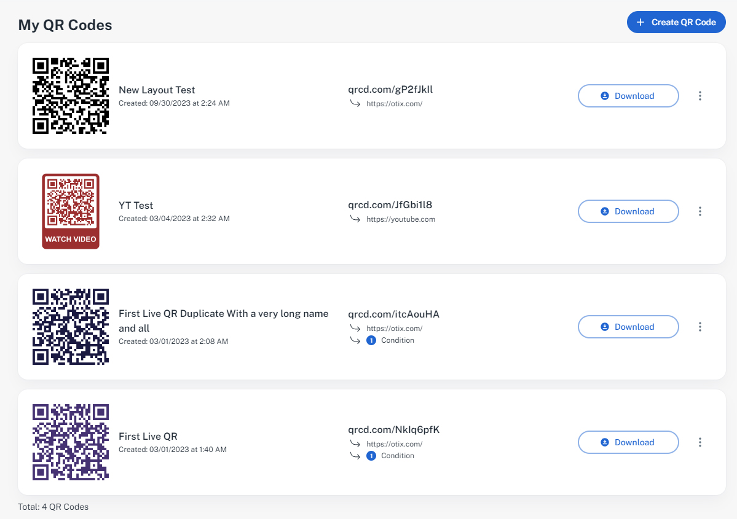Select the New Layout Test entry
Screen dimensions: 737x519
[x=157, y=90]
